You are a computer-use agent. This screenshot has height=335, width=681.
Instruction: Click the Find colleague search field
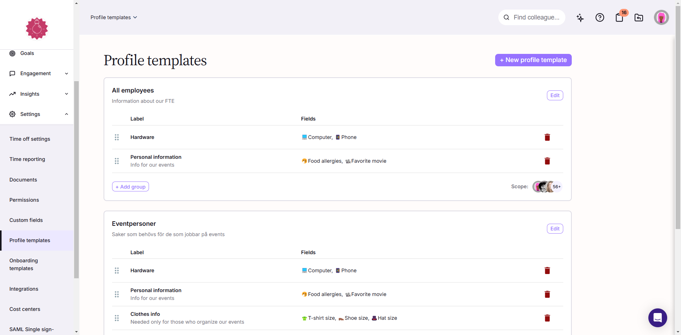(x=532, y=17)
